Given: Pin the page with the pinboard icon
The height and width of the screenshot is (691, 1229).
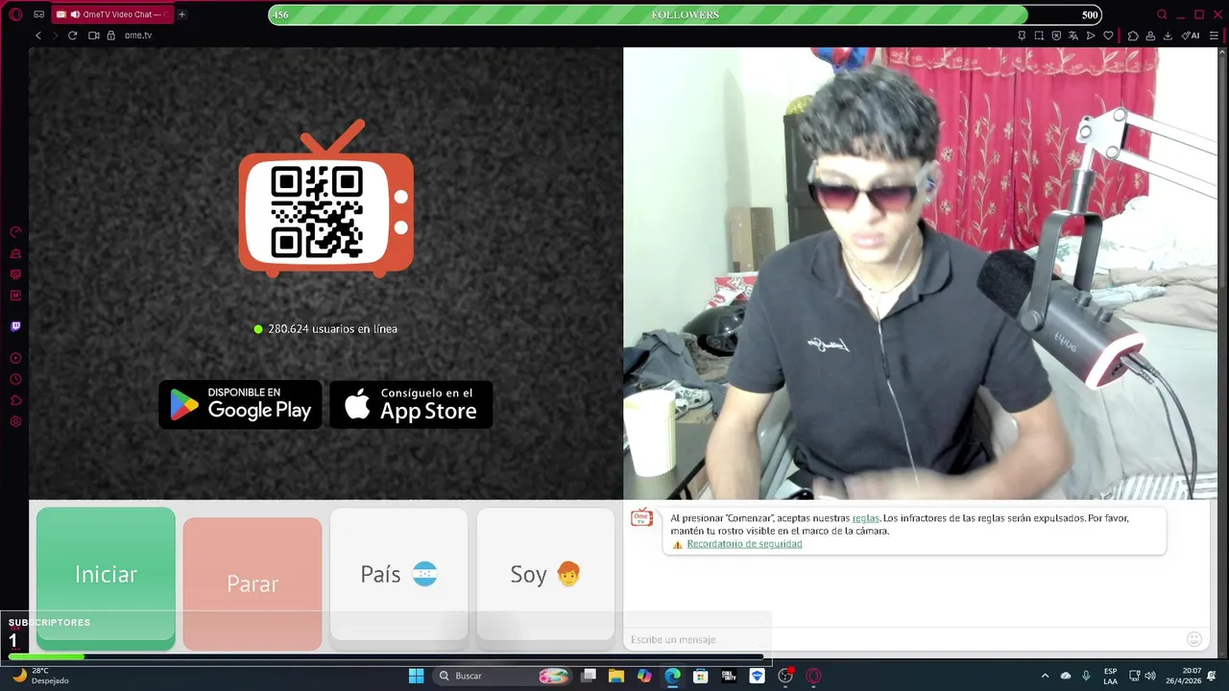Looking at the screenshot, I should coord(1022,36).
